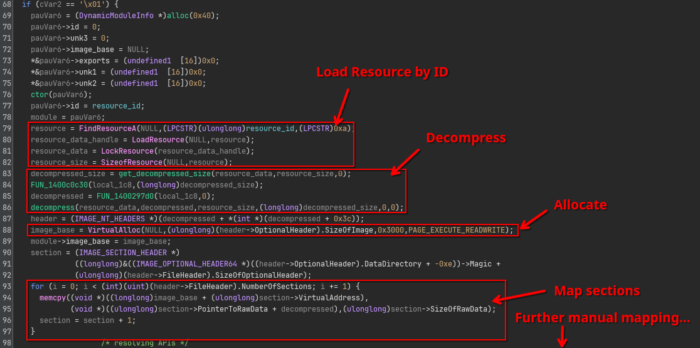700x348 pixels.
Task: Click line number 68 in gutter
Action: point(7,4)
